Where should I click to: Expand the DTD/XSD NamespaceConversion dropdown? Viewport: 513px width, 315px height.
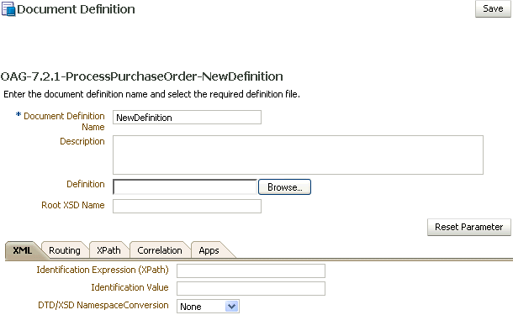[x=208, y=307]
